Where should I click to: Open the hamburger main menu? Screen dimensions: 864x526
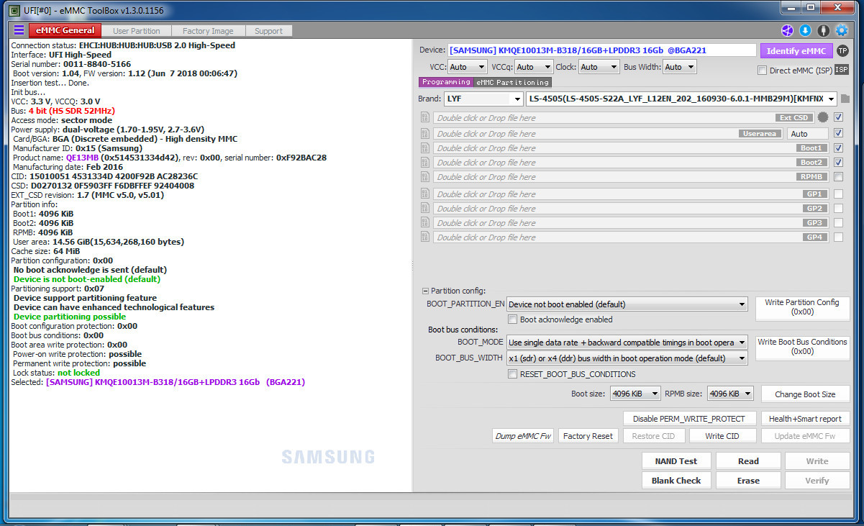[19, 30]
